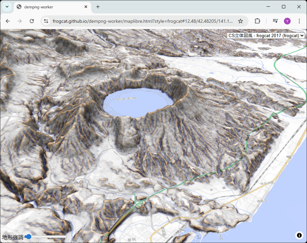Reload the dempng-worker page

click(32, 21)
